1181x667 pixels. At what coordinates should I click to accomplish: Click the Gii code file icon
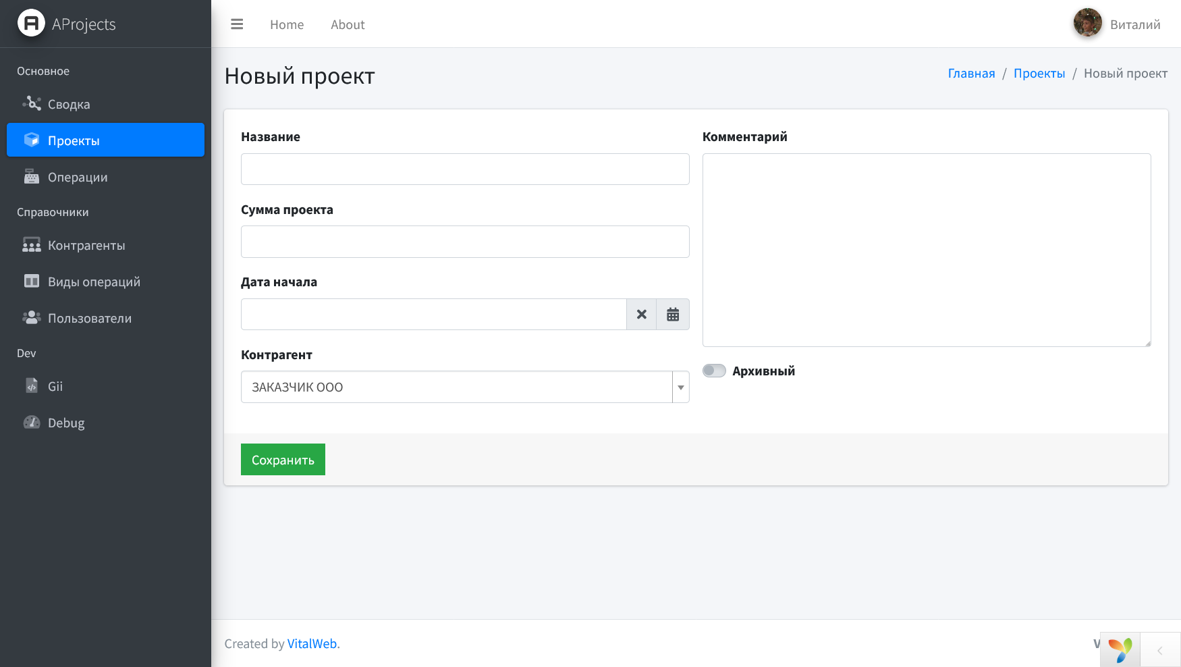click(x=32, y=386)
